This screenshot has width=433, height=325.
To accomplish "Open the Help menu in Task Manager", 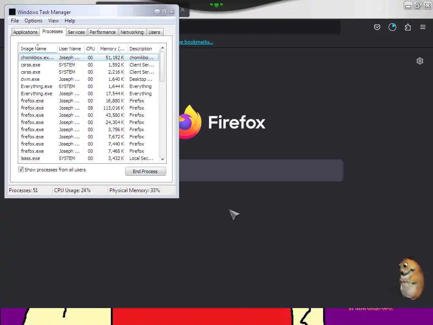I will coord(70,21).
